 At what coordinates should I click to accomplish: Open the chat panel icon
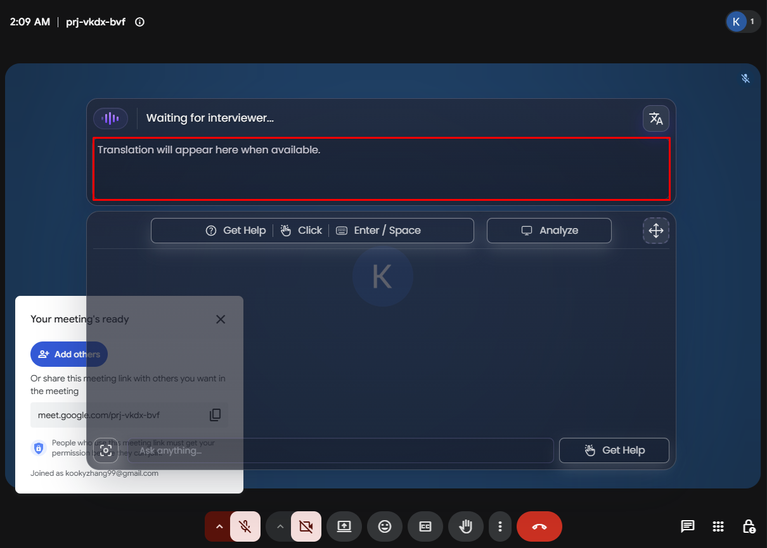click(x=687, y=526)
